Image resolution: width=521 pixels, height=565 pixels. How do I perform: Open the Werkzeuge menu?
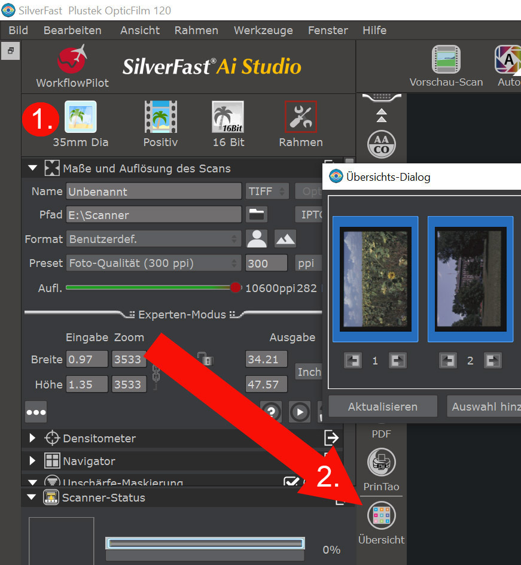(x=263, y=30)
